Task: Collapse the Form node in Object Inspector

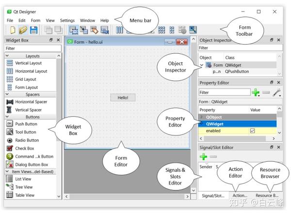Action: (x=202, y=65)
